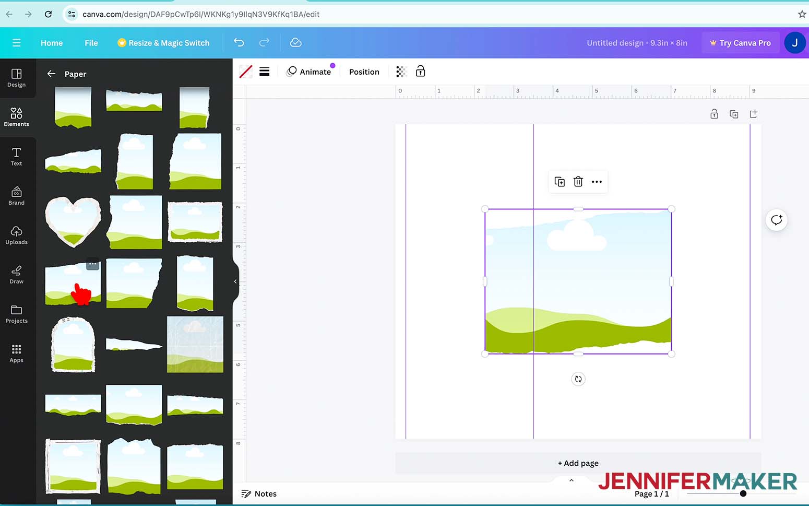Duplicate the page using page icon
Viewport: 809px width, 506px height.
734,114
